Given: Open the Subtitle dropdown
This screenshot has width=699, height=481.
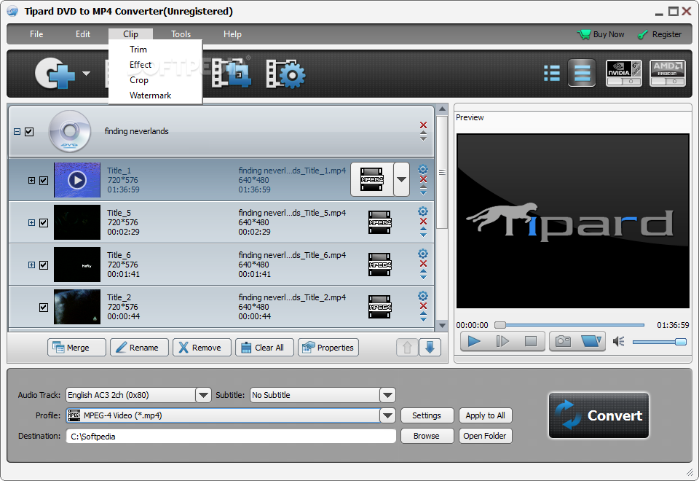Looking at the screenshot, I should coord(387,395).
